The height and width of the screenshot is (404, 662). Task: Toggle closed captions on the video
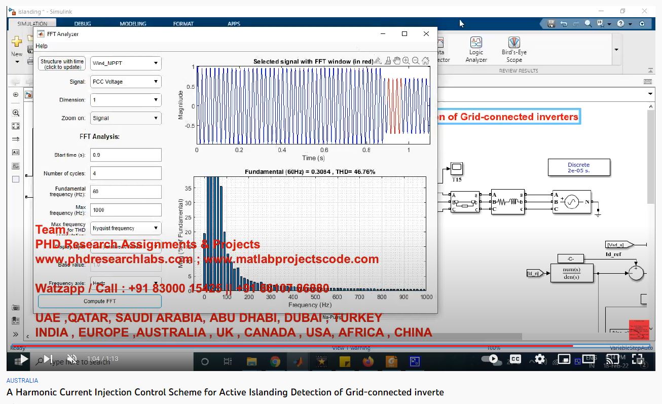pos(515,359)
